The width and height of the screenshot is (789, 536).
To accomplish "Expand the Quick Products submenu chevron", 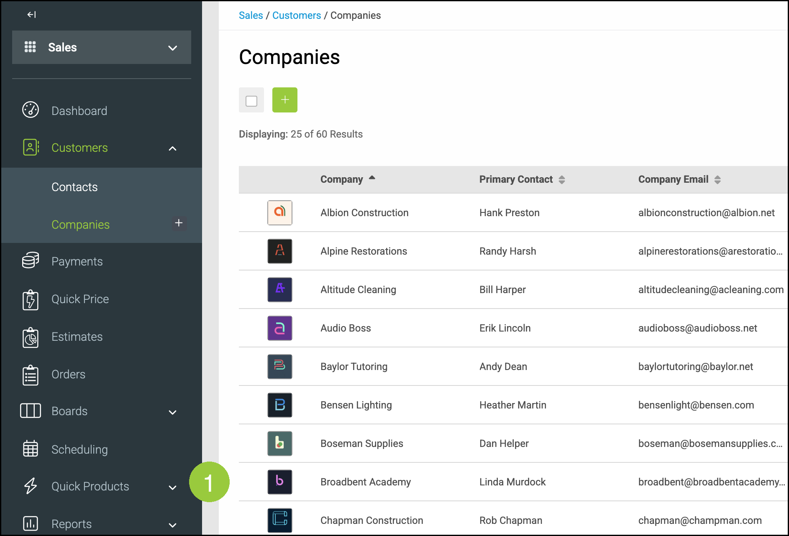I will pyautogui.click(x=172, y=488).
